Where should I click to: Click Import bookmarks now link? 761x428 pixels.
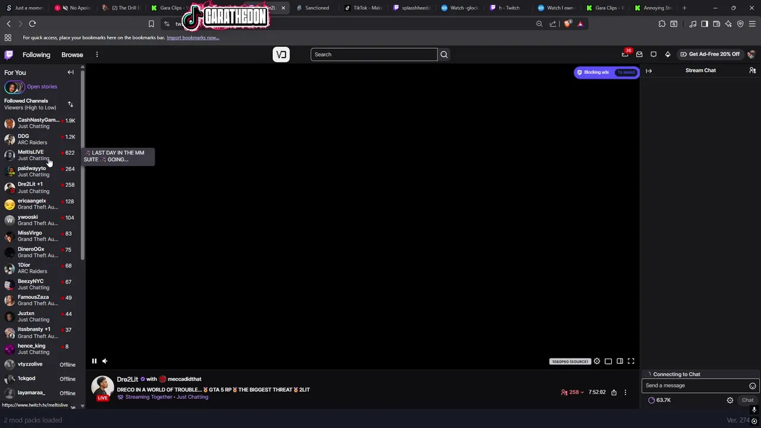[x=193, y=37]
